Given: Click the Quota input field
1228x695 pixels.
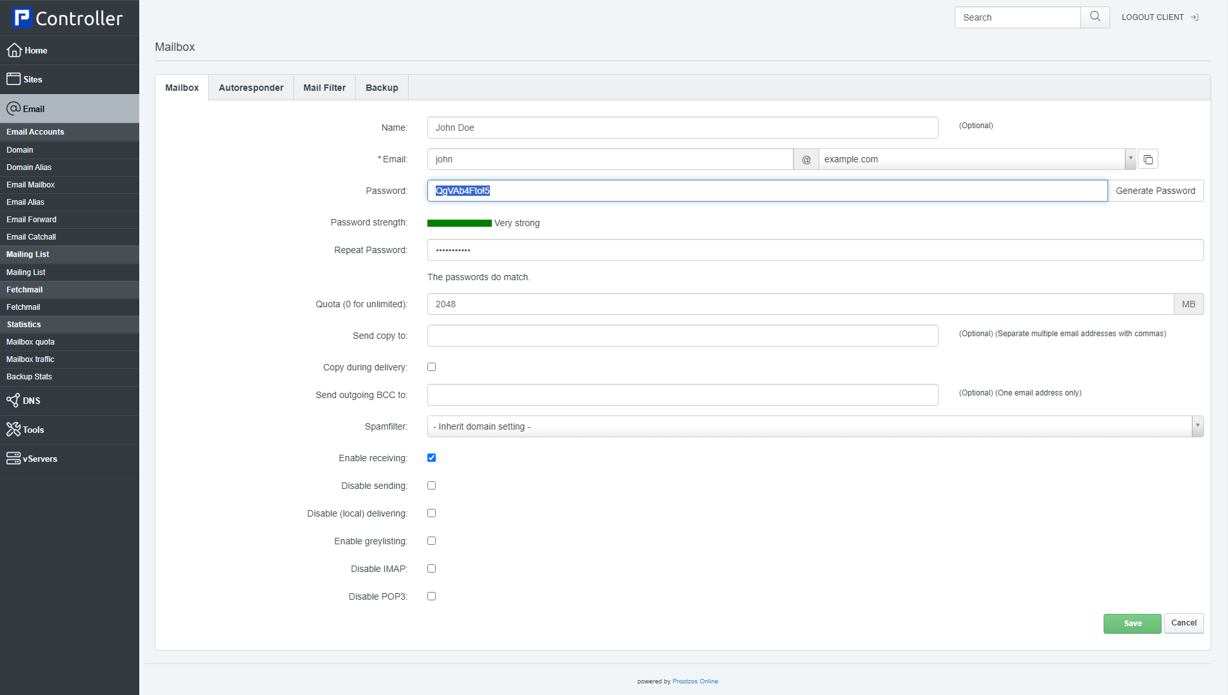Looking at the screenshot, I should pos(799,304).
